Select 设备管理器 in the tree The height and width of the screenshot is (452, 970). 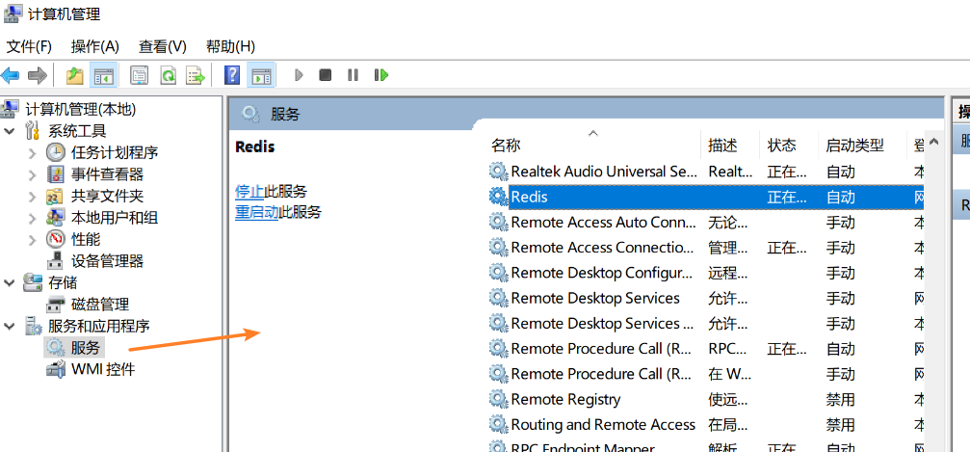coord(107,261)
